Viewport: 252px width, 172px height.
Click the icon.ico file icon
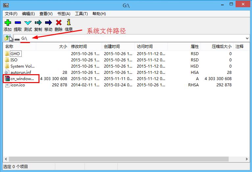pos(7,85)
